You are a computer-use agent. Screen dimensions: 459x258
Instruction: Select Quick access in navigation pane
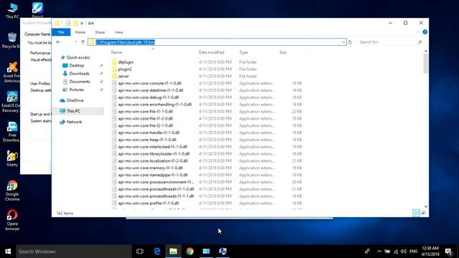point(78,57)
